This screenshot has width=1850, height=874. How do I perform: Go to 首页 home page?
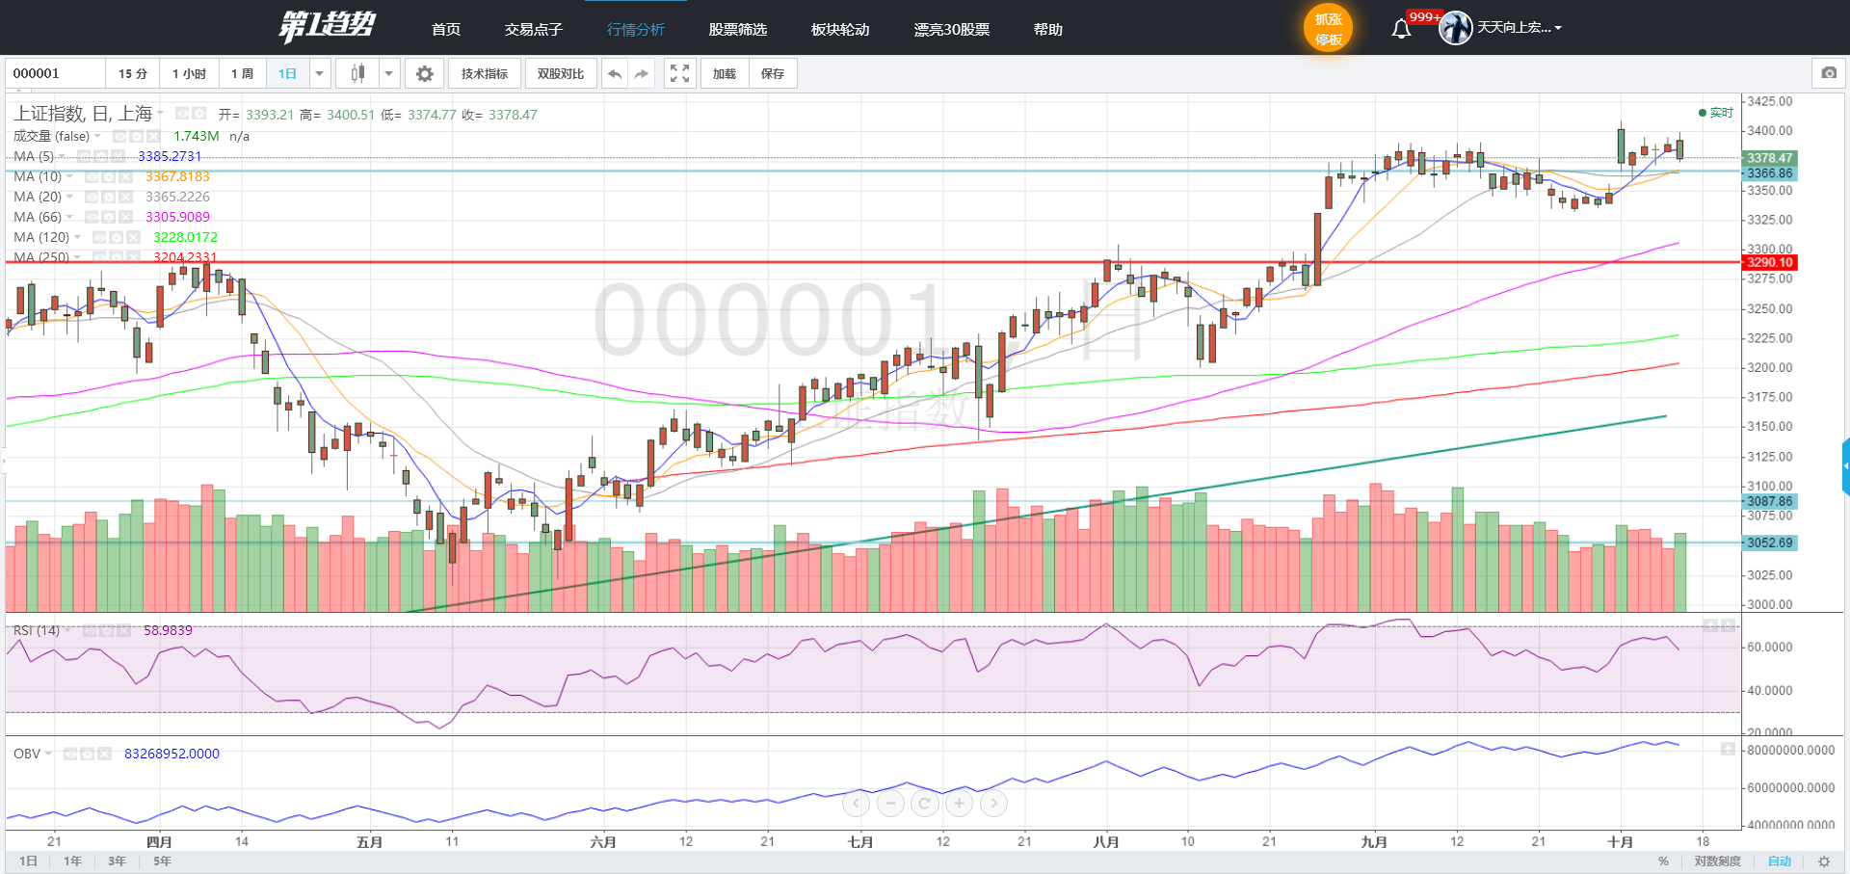pos(446,29)
